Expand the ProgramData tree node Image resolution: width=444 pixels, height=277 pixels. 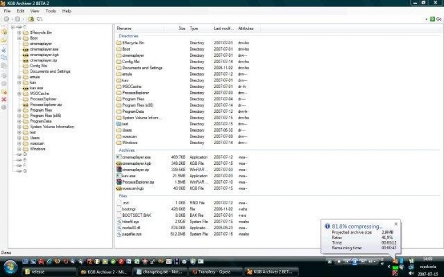(x=19, y=121)
